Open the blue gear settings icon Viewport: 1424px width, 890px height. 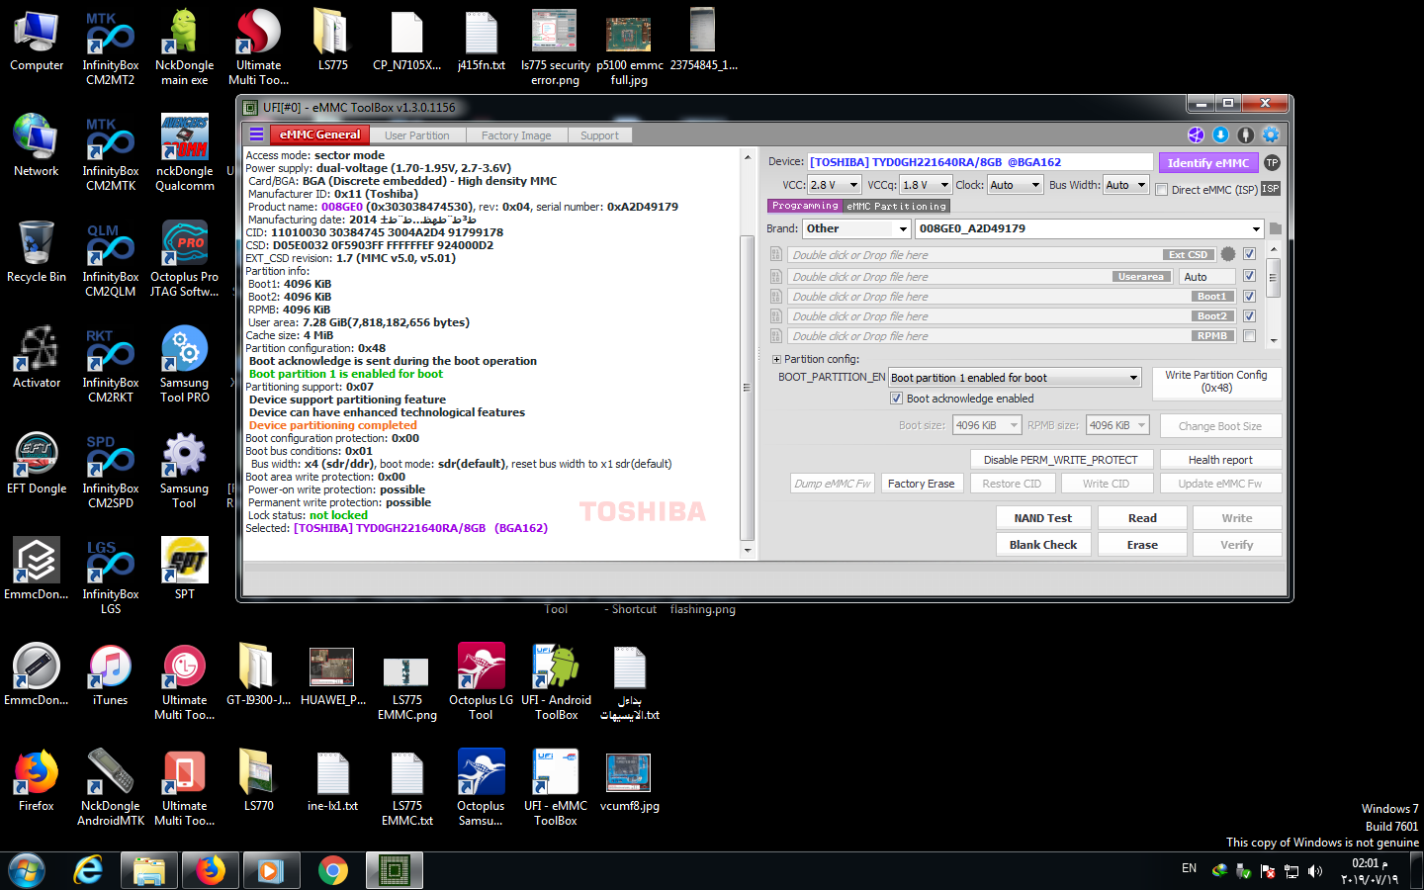tap(1271, 134)
